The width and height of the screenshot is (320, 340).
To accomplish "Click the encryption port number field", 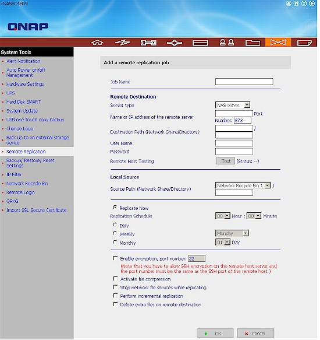I will click(x=197, y=258).
